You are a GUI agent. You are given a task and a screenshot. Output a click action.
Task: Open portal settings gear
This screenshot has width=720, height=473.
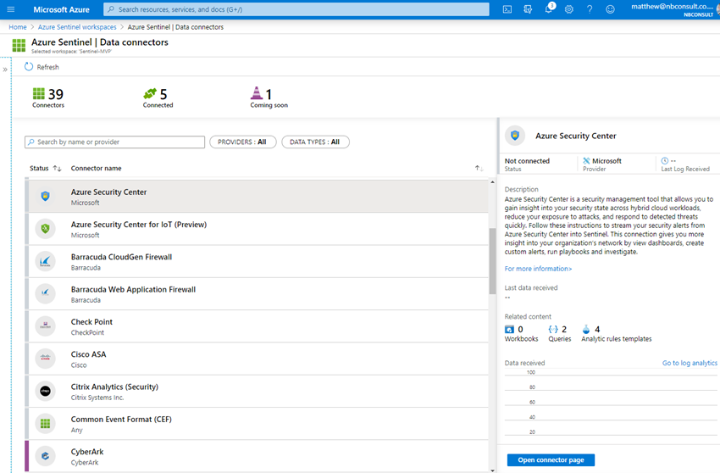(x=569, y=9)
